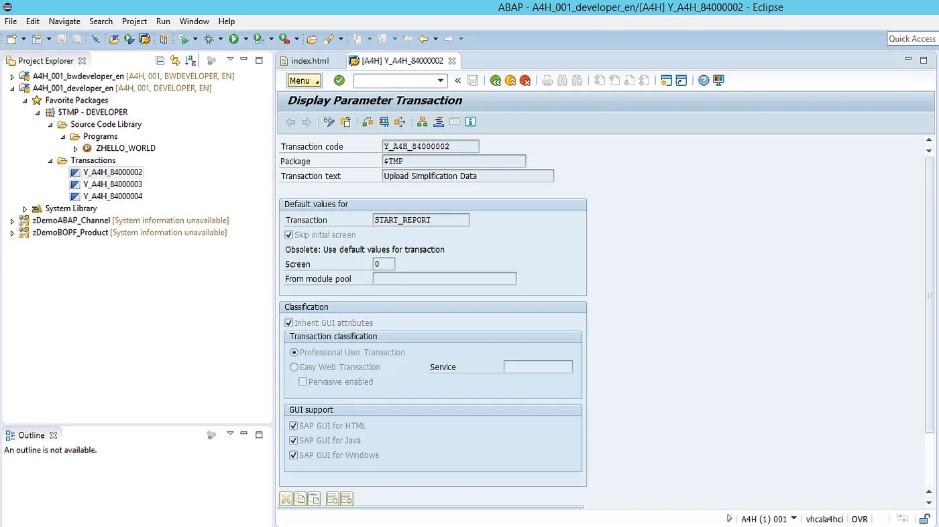Click the navigation stack icon after hierarchy icon
The height and width of the screenshot is (527, 939).
(439, 122)
